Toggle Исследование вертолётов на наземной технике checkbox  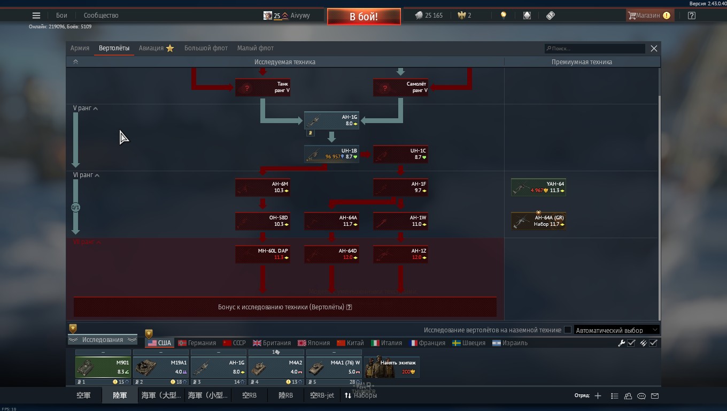(x=568, y=330)
